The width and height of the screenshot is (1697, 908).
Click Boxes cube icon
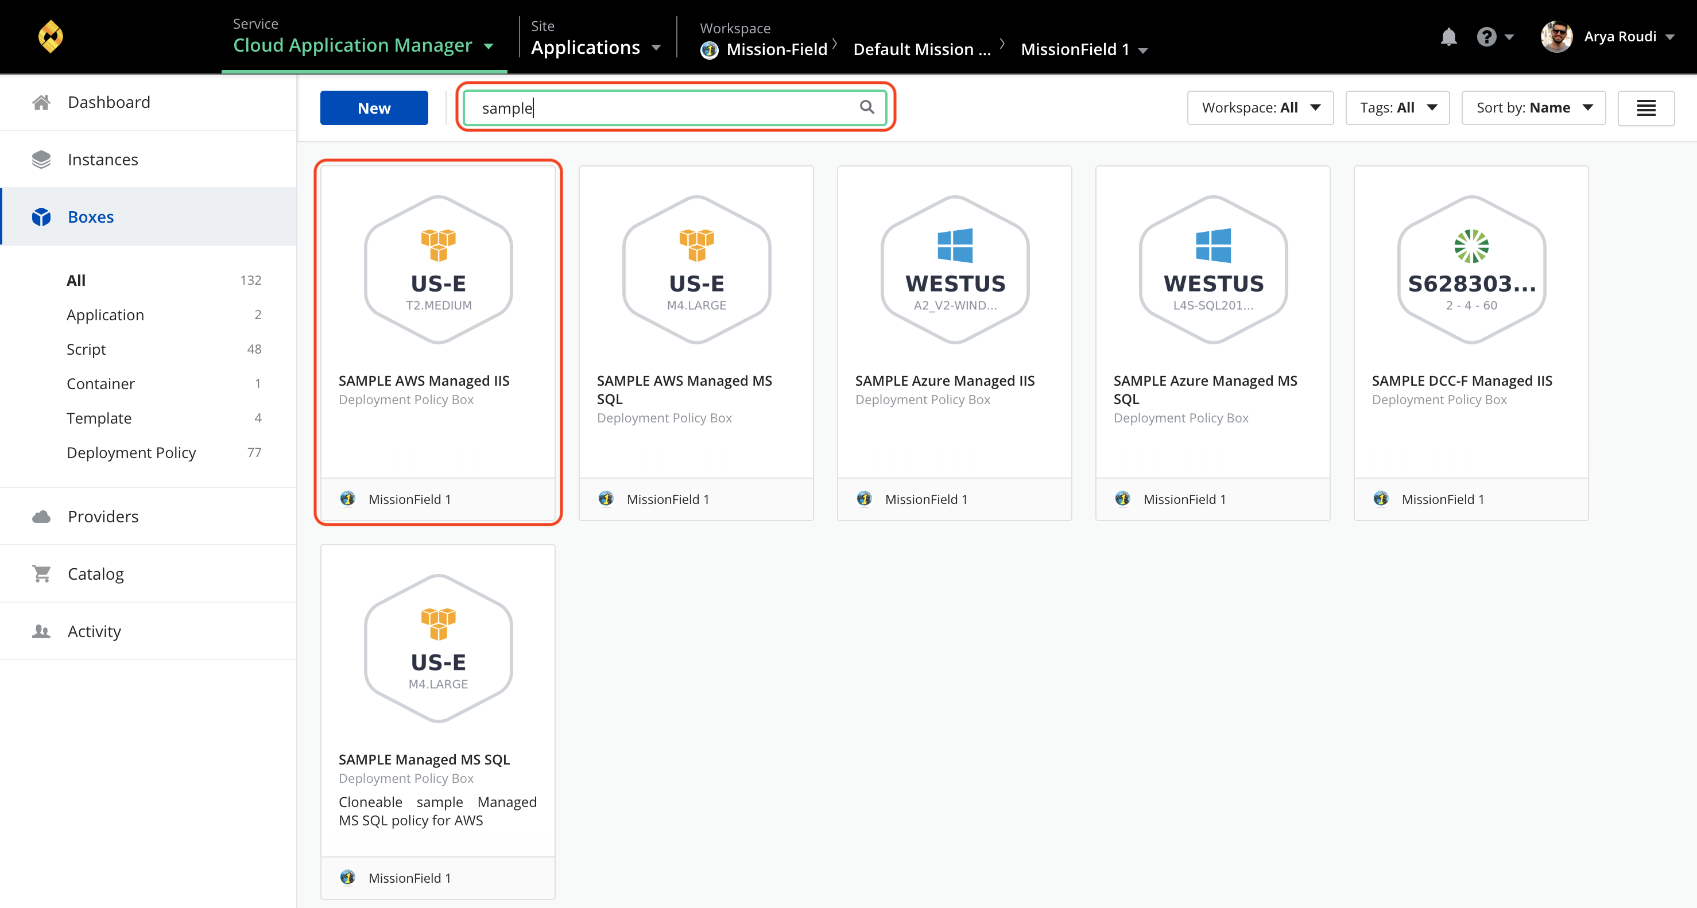[x=41, y=218]
